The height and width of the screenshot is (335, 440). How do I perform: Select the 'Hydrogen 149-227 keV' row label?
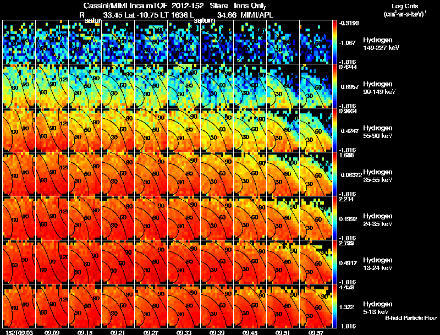(x=381, y=44)
